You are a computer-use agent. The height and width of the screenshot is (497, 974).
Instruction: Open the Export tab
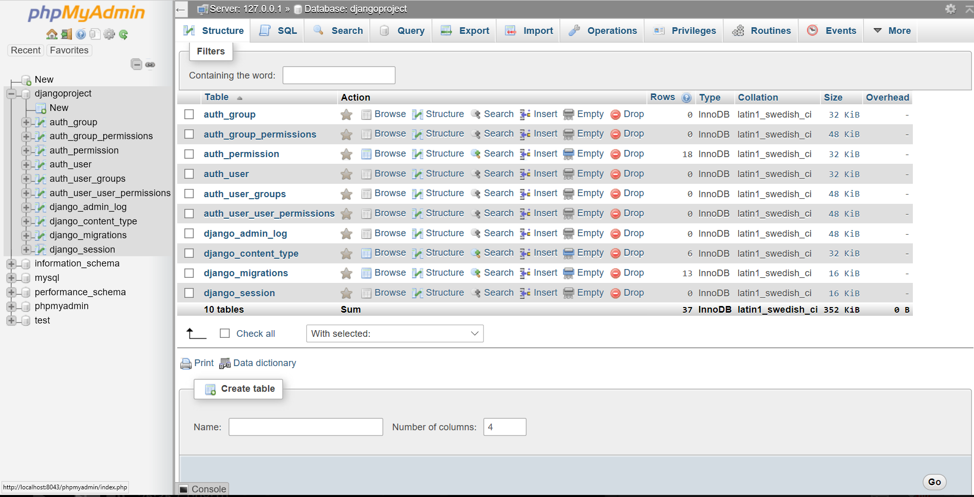click(465, 31)
